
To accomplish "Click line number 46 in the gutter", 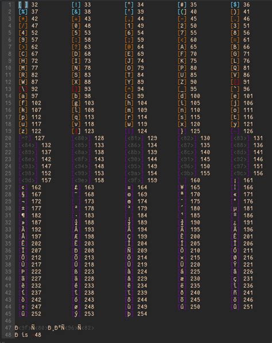I will (8, 321).
